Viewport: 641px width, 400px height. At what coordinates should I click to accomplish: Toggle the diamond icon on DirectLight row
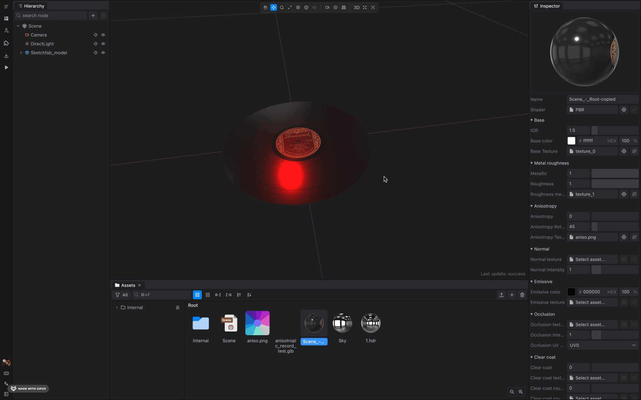pos(96,44)
